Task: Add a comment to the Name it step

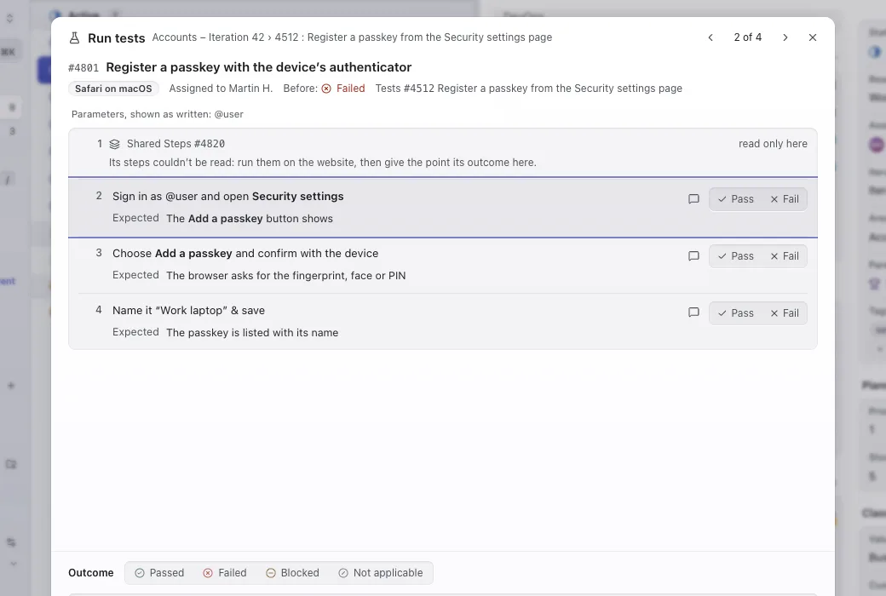Action: (693, 312)
